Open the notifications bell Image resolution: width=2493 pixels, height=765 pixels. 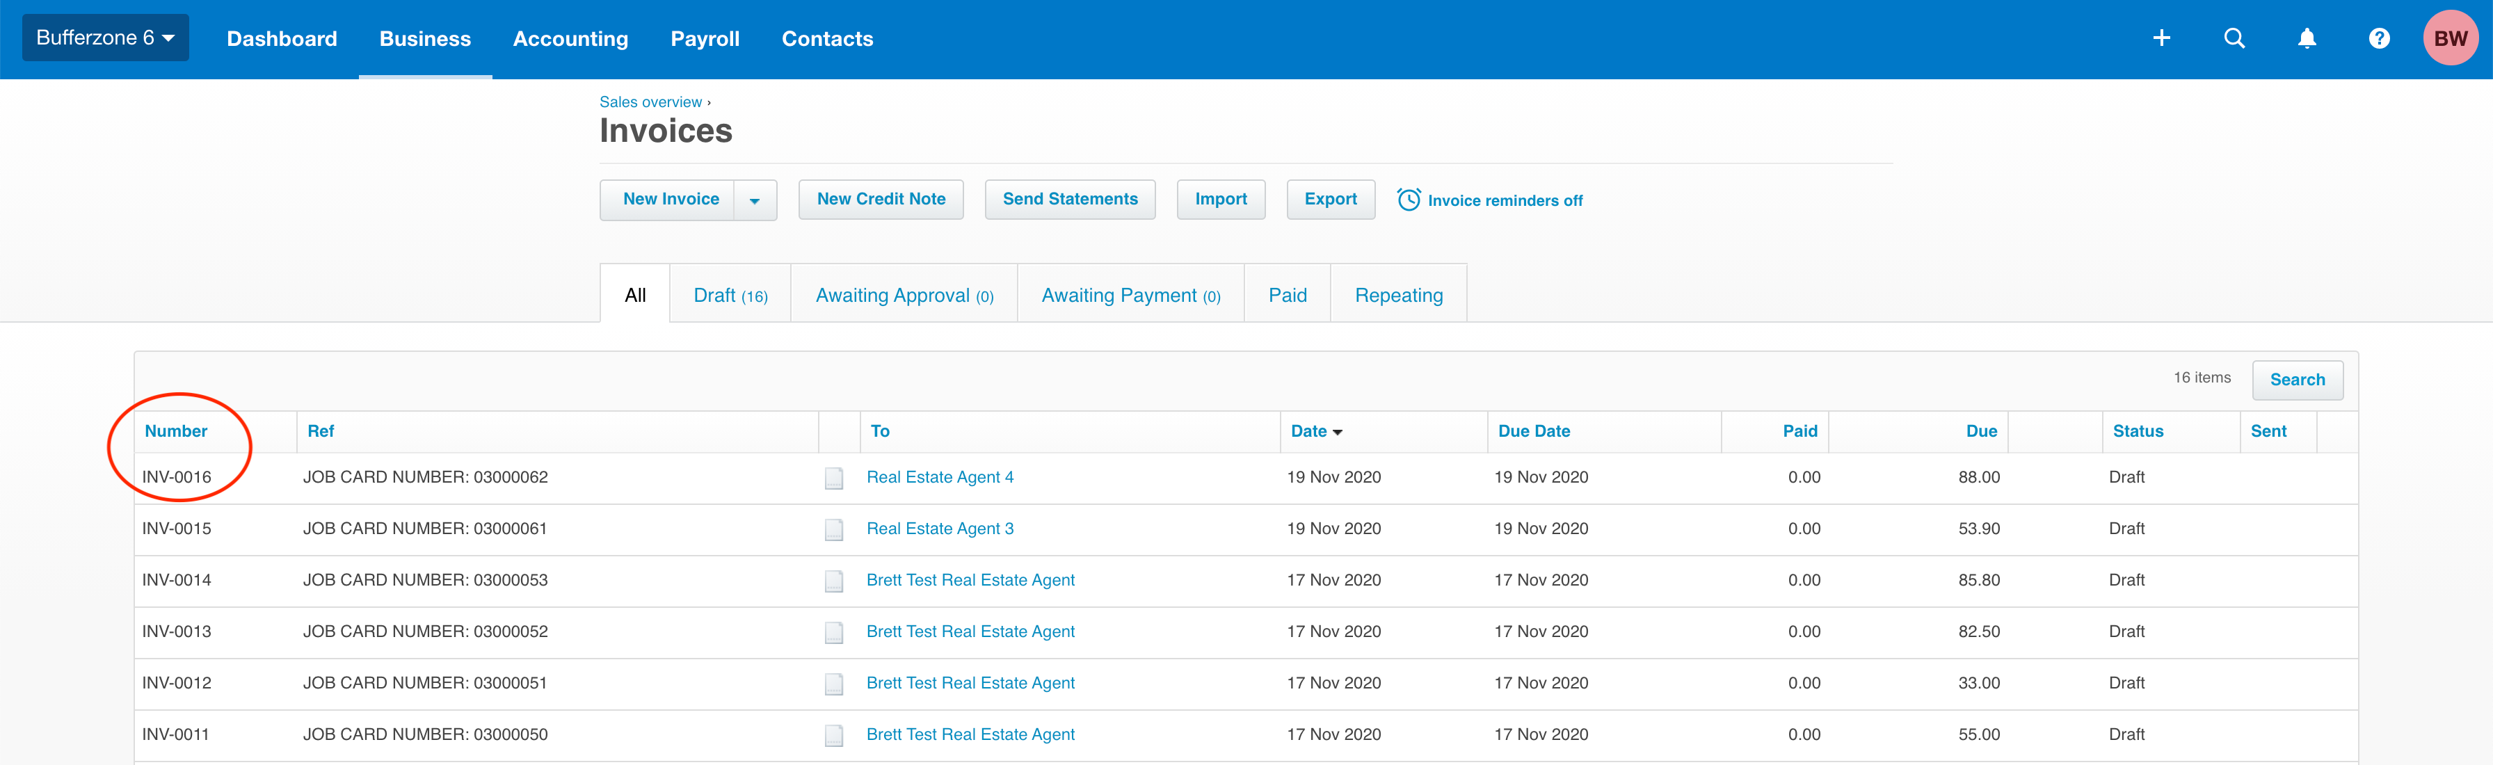click(x=2307, y=39)
